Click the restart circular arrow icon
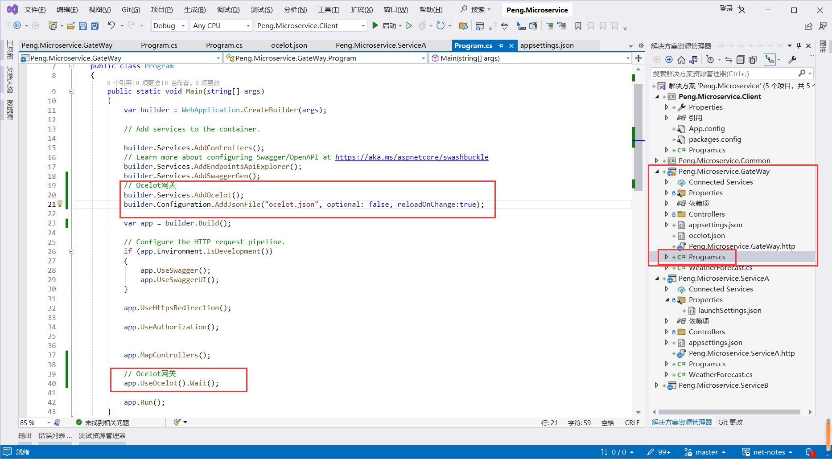The height and width of the screenshot is (459, 832). pyautogui.click(x=441, y=25)
